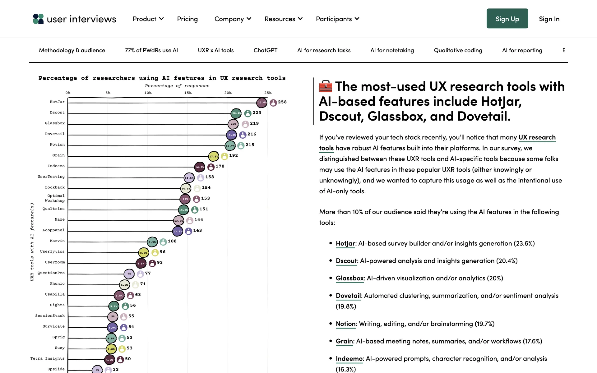Click the User Interviews logo icon
The image size is (597, 373).
click(x=38, y=19)
